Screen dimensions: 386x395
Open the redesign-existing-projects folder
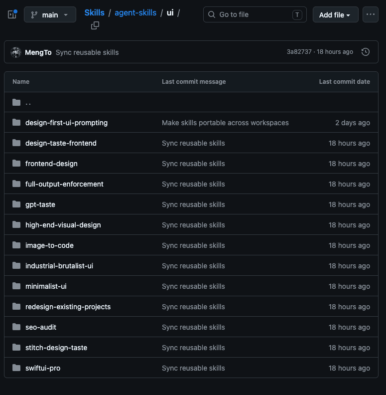[x=68, y=307]
